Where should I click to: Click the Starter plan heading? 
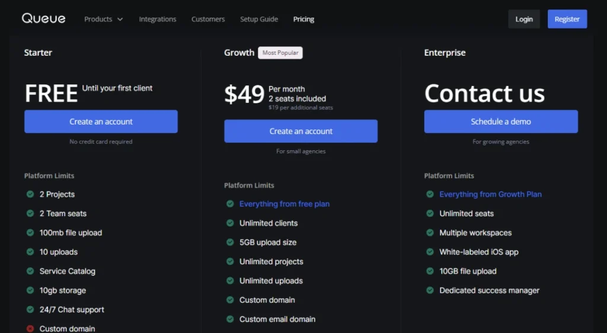[x=38, y=52]
